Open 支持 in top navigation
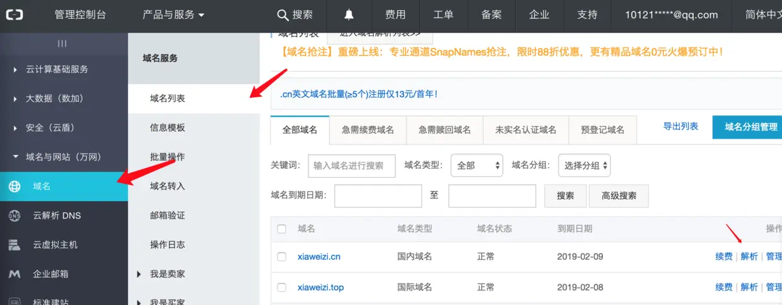782x305 pixels. click(x=587, y=14)
